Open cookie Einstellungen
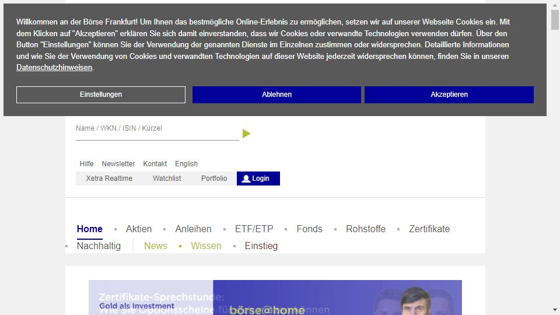The width and height of the screenshot is (560, 315). (101, 94)
